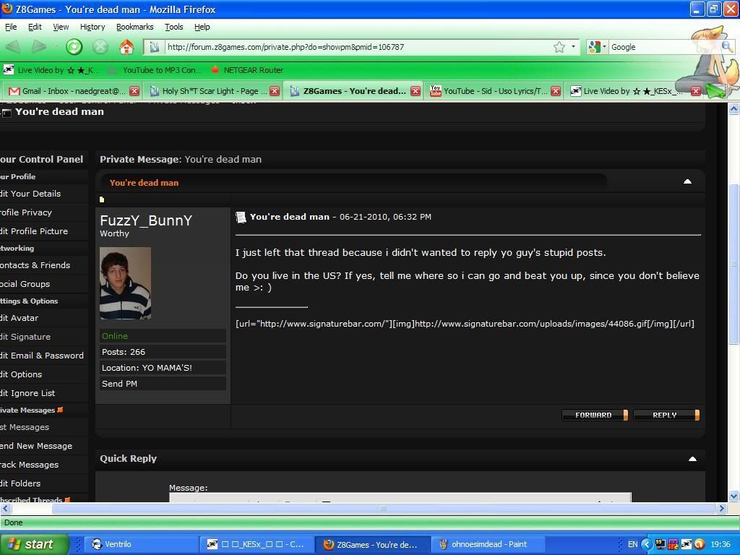Go to Home using the house icon
This screenshot has height=555, width=740.
point(126,47)
